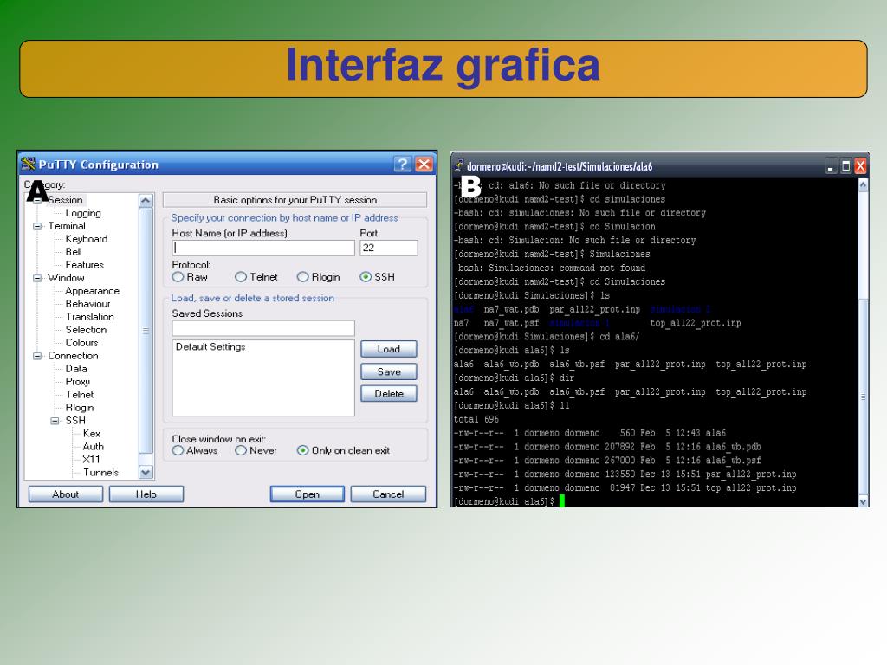Maximize the dormeno@kudi terminal window
The width and height of the screenshot is (887, 665).
click(x=845, y=166)
